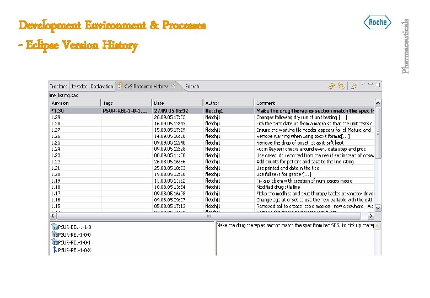The height and width of the screenshot is (298, 430).
Task: Click the yellow chain-link toolbar icon
Action: click(331, 86)
